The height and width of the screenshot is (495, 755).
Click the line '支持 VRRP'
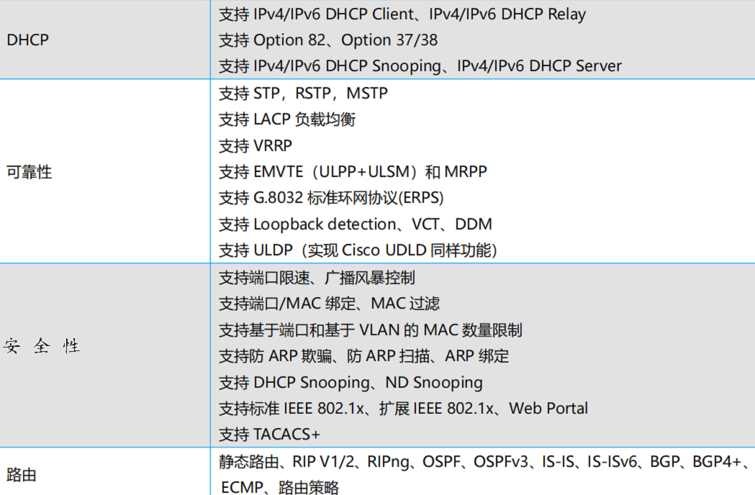click(256, 145)
